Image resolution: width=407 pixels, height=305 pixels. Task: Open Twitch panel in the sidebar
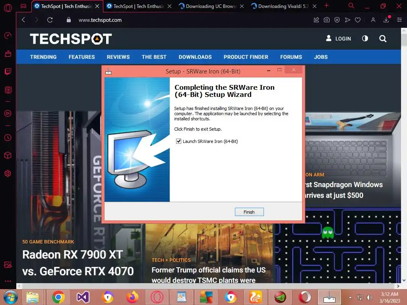click(x=8, y=71)
